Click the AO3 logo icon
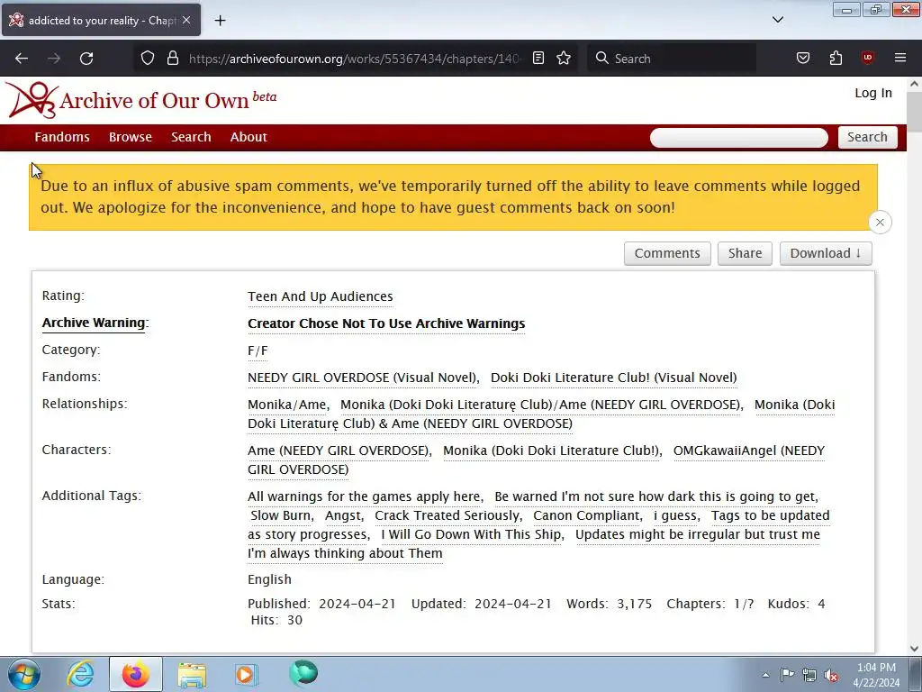Viewport: 922px width, 692px height. [32, 99]
